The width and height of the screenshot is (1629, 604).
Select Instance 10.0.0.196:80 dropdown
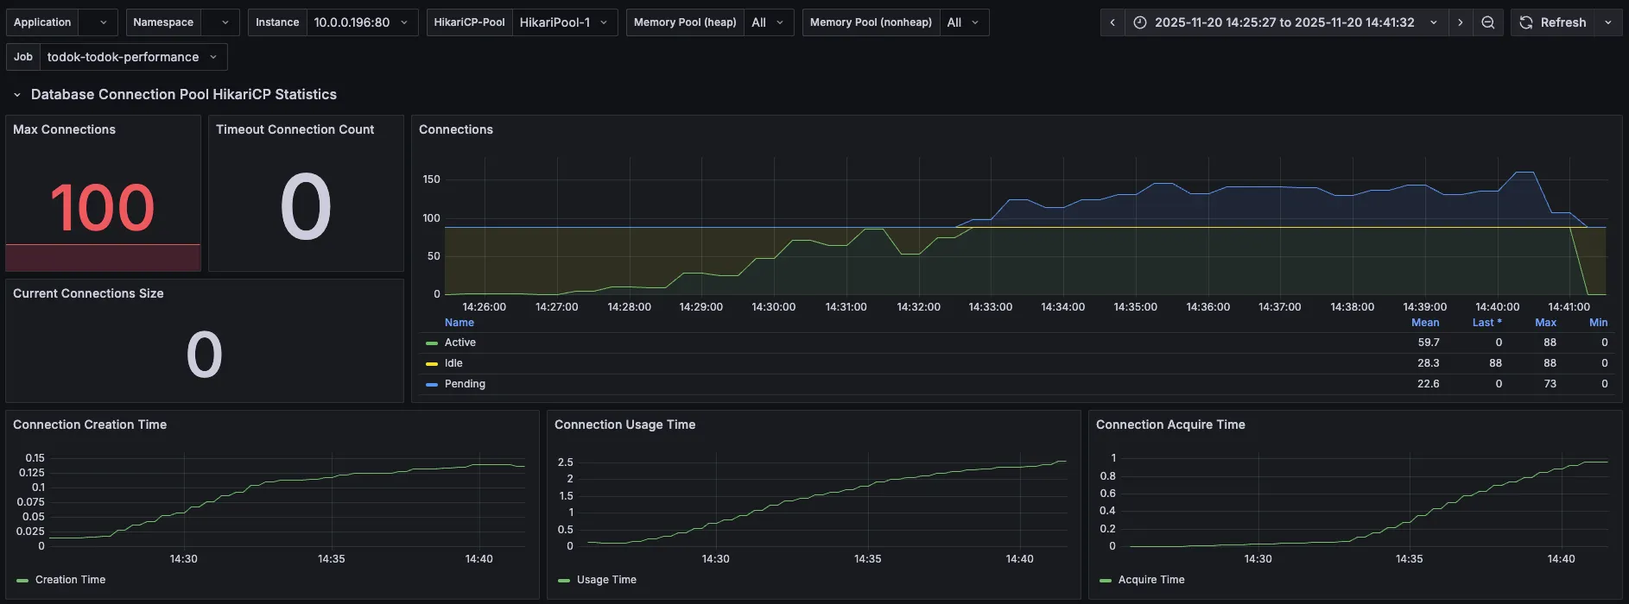[x=362, y=22]
